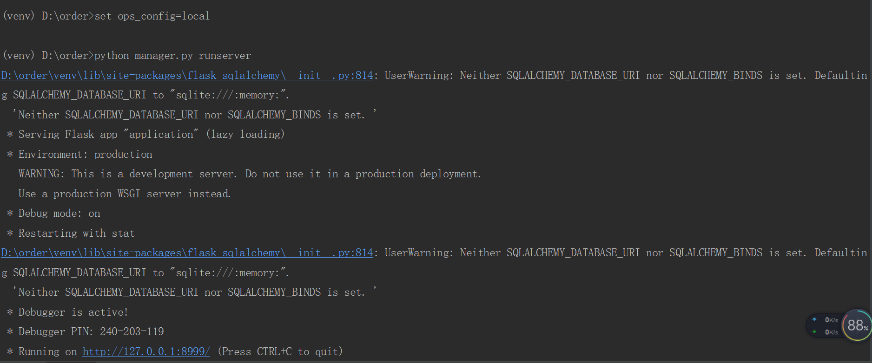Click the 'Use a production WSGI server' line
This screenshot has width=872, height=363.
pyautogui.click(x=125, y=194)
